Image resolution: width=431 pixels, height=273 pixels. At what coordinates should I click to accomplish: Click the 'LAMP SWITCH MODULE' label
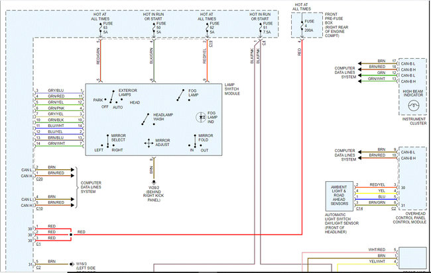pyautogui.click(x=232, y=89)
